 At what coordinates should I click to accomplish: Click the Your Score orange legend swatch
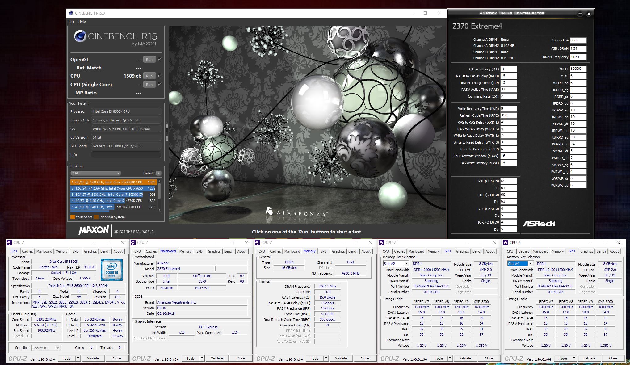click(x=73, y=217)
